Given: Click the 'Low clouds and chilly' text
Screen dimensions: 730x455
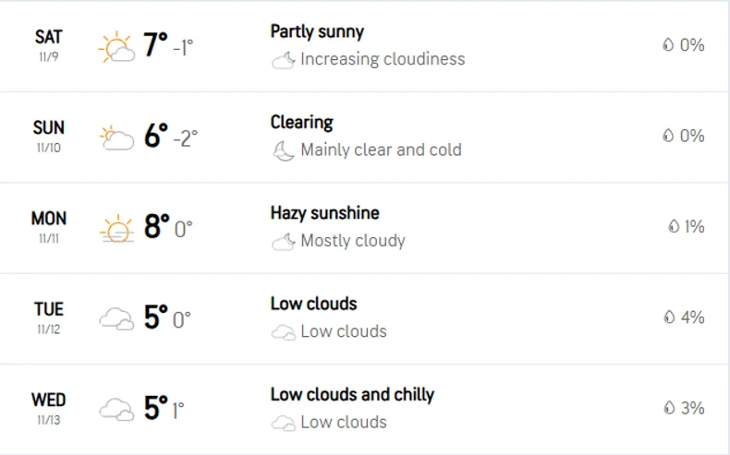Looking at the screenshot, I should [352, 395].
